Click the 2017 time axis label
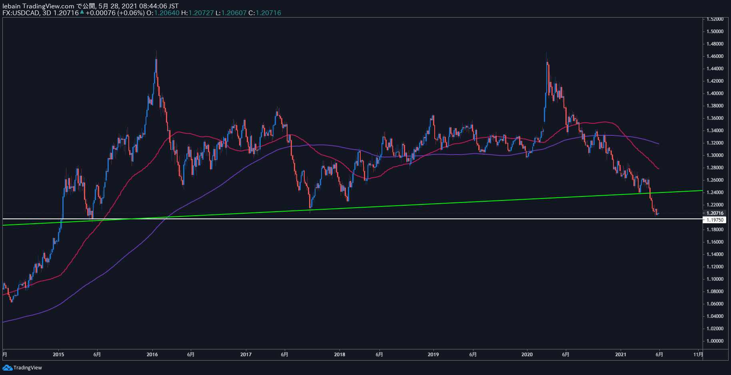 click(x=246, y=355)
